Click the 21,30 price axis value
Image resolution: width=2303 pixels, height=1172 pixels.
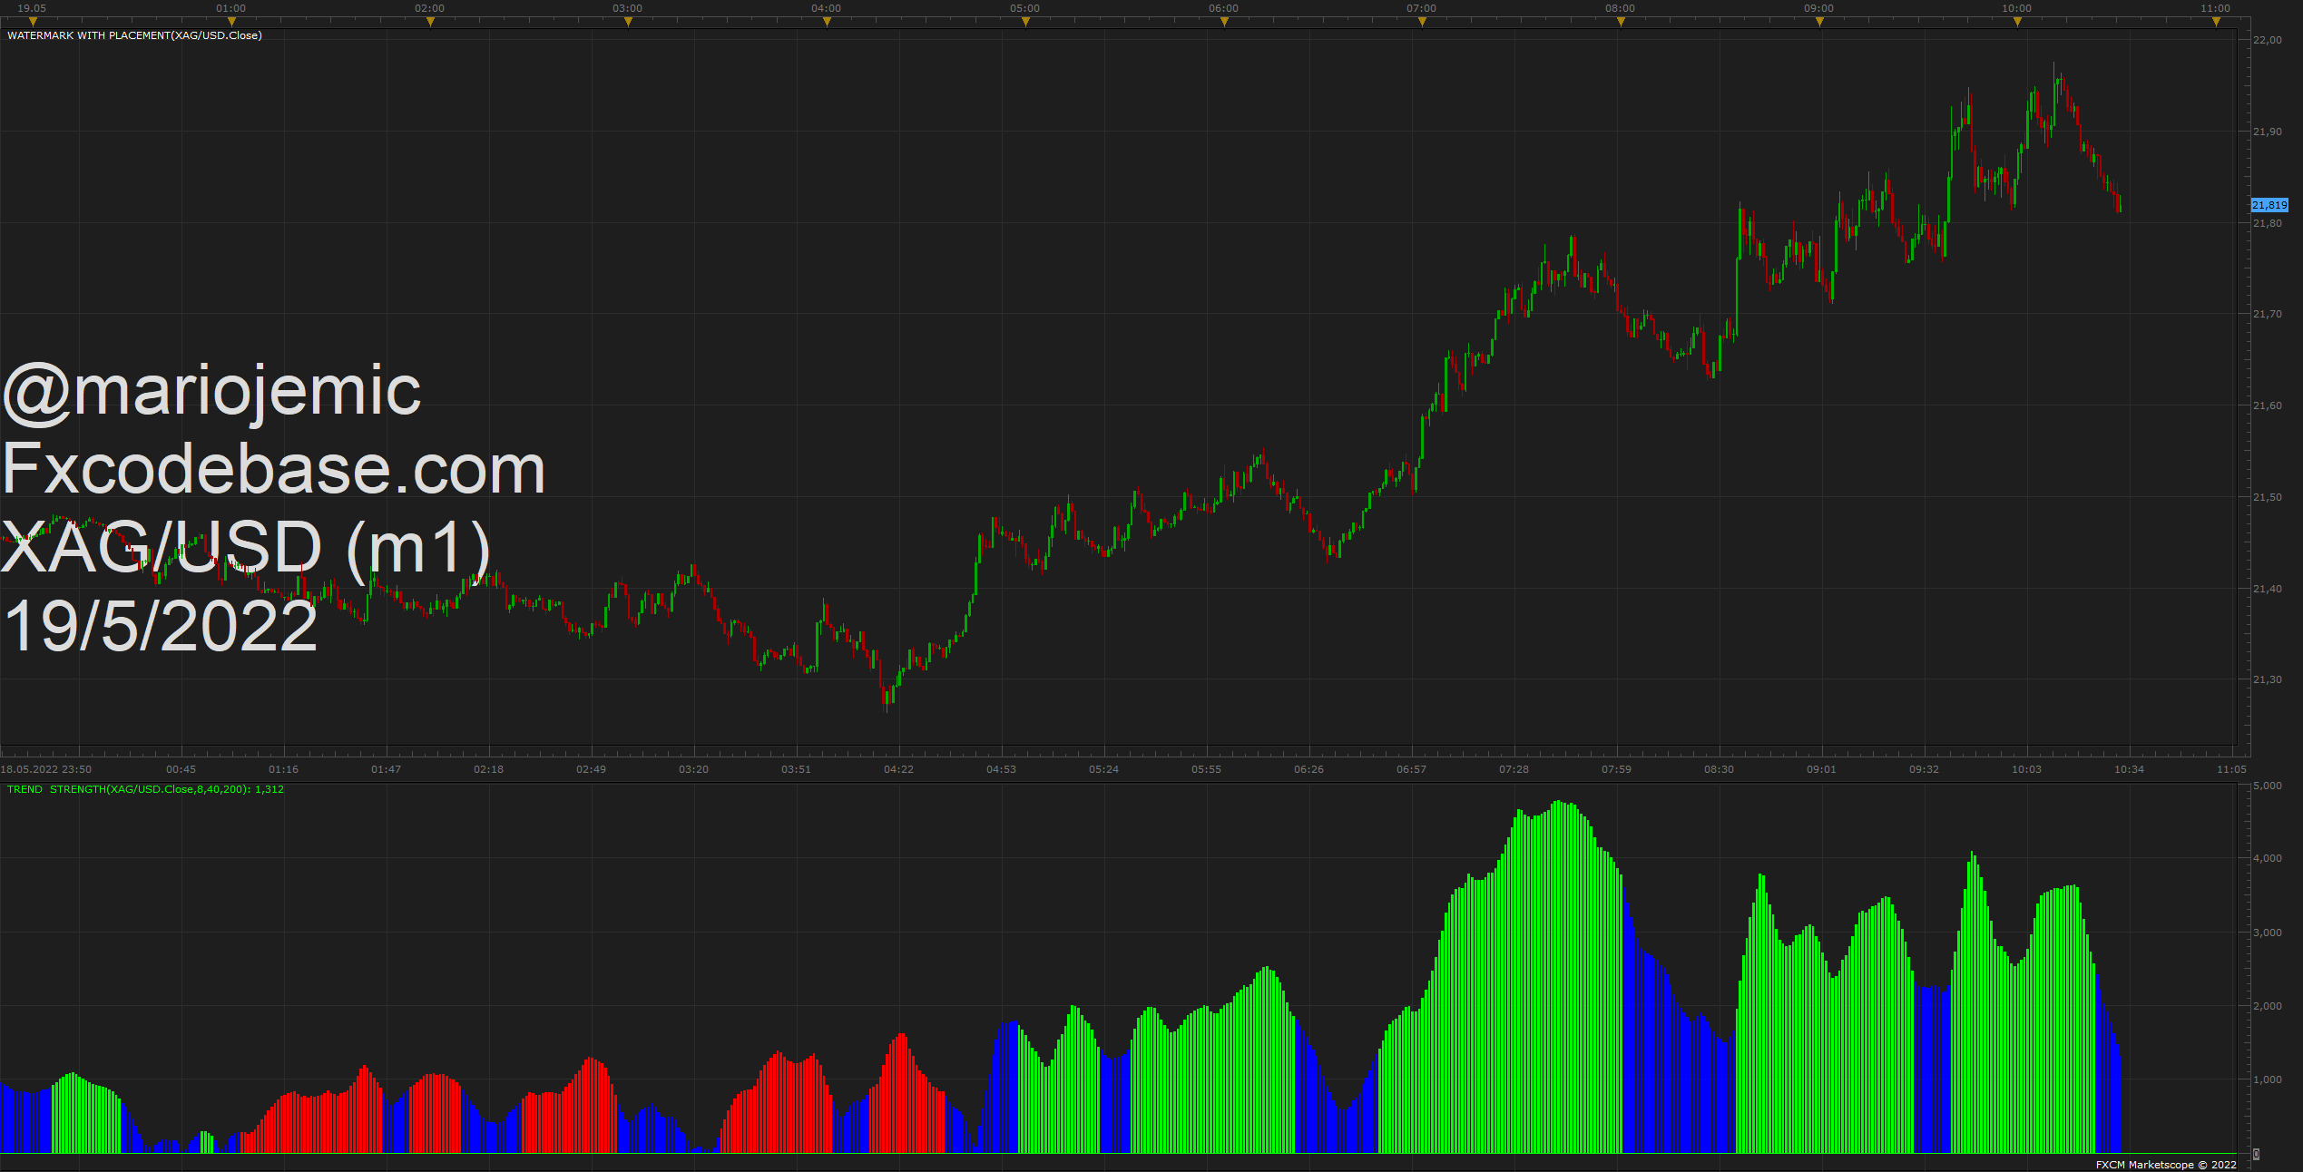(x=2268, y=679)
